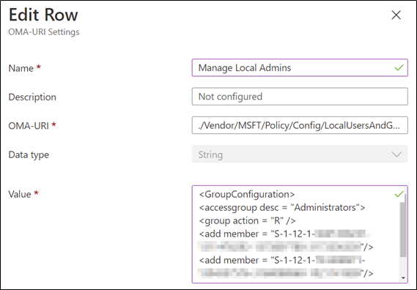This screenshot has width=417, height=290.
Task: Click the accessgroup desc Administrators line
Action: click(x=282, y=207)
